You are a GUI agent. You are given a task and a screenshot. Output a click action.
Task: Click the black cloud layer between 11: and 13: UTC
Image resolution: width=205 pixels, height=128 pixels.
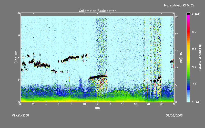(98, 77)
